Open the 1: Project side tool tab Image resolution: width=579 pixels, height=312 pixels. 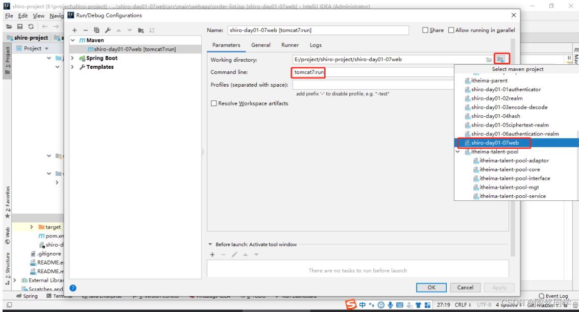[x=7, y=61]
